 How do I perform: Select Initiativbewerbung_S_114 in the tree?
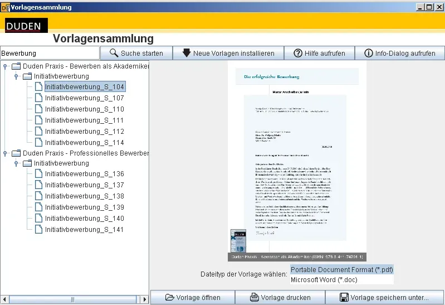point(85,142)
